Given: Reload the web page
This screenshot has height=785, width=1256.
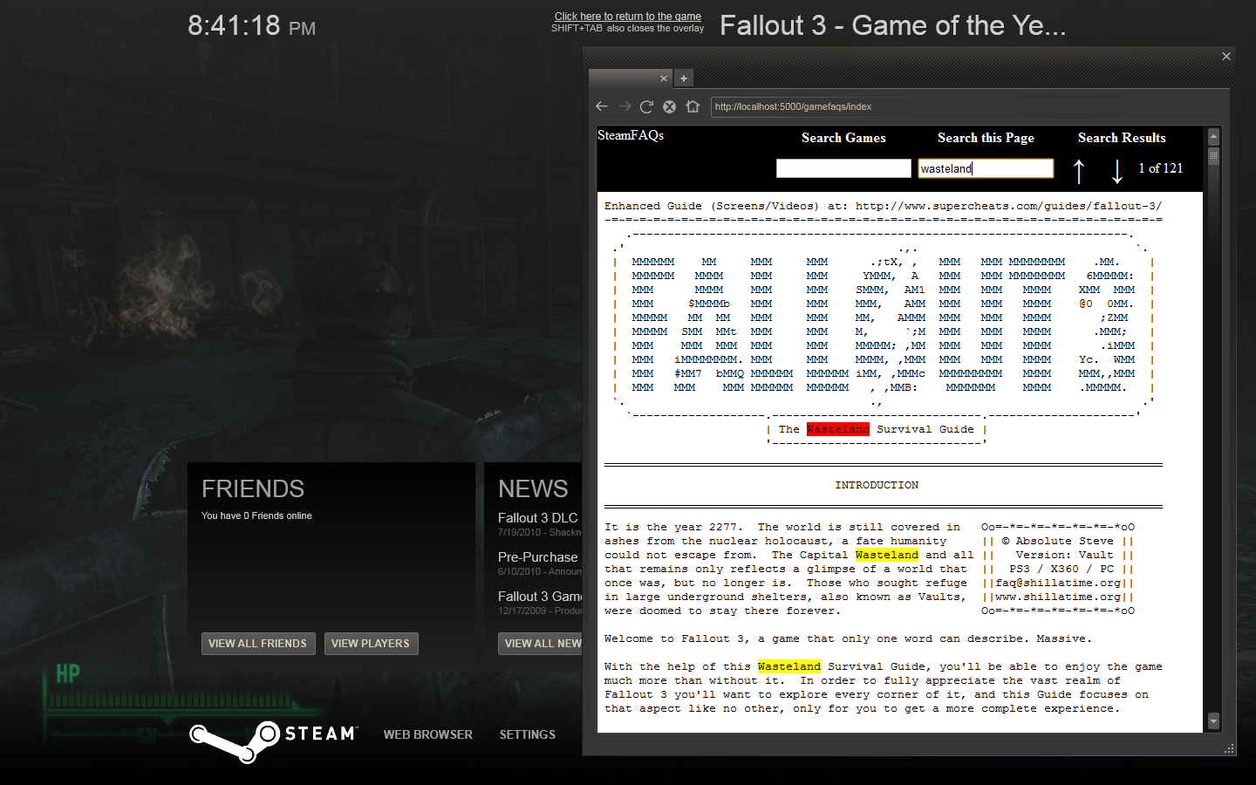Looking at the screenshot, I should [646, 106].
